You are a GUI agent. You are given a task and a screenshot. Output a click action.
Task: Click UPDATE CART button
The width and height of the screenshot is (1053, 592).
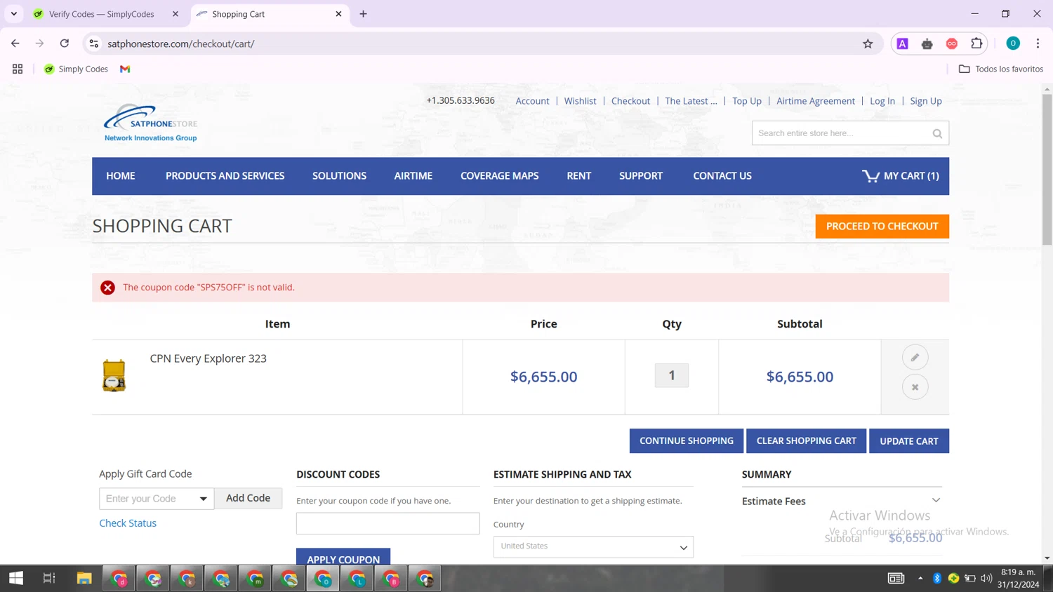click(x=909, y=441)
